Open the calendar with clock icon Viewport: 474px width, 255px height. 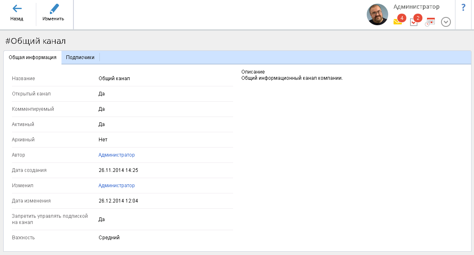430,22
